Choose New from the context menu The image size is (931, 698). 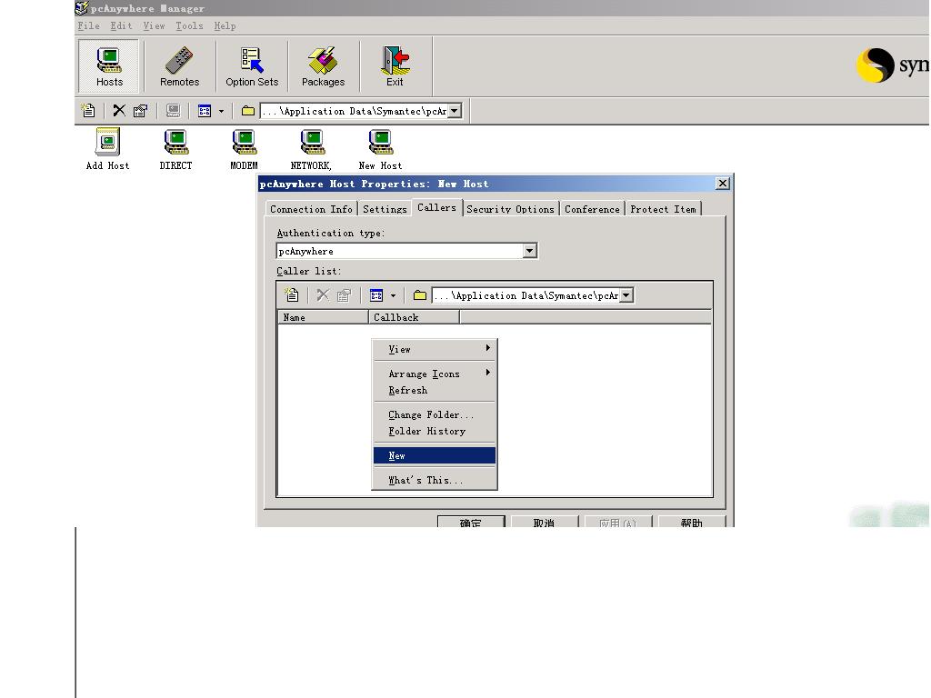pos(435,455)
